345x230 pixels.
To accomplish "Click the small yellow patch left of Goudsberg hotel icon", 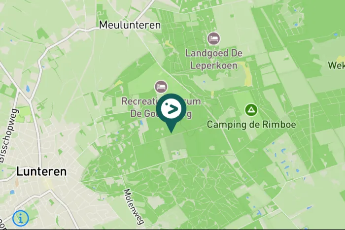I will [x=119, y=83].
